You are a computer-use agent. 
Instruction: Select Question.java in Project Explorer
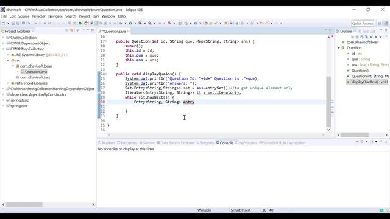click(x=36, y=72)
